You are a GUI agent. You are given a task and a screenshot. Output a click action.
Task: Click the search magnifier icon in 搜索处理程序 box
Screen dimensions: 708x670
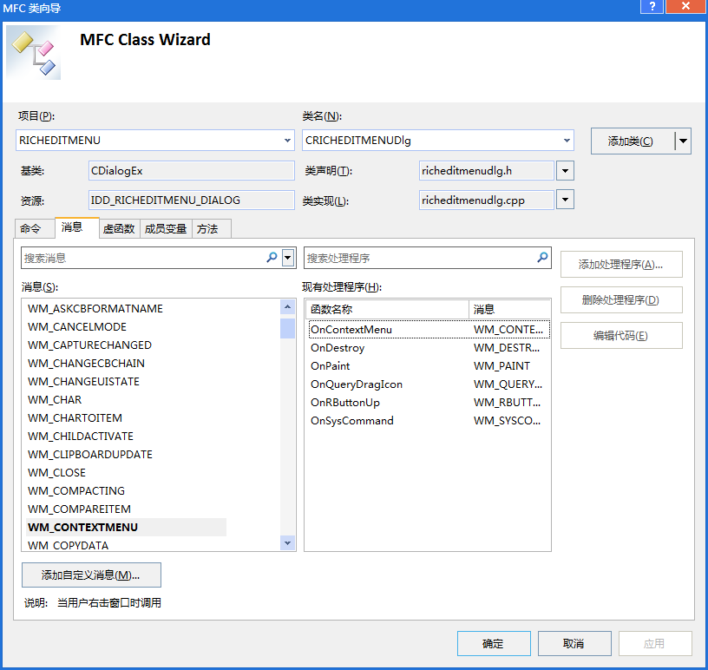tap(542, 258)
